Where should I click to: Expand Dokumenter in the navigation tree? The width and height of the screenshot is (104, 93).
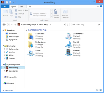tap(5, 49)
